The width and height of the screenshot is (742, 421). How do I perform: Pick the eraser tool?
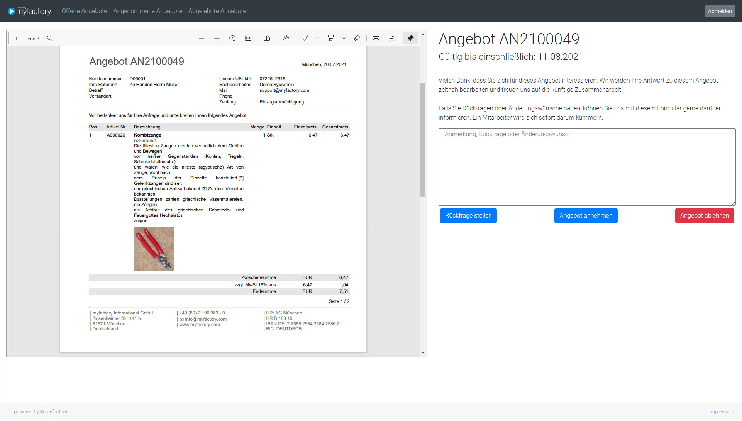coord(357,38)
